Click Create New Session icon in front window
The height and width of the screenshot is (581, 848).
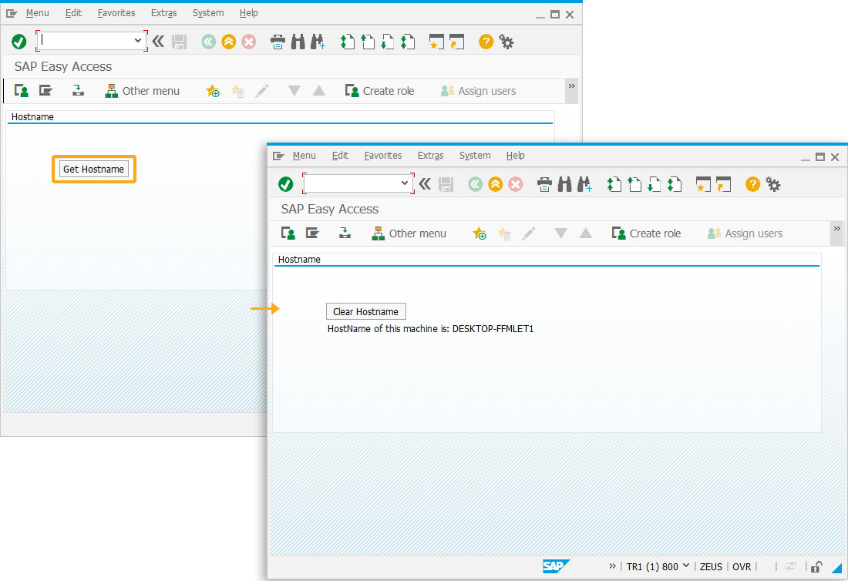pos(703,184)
